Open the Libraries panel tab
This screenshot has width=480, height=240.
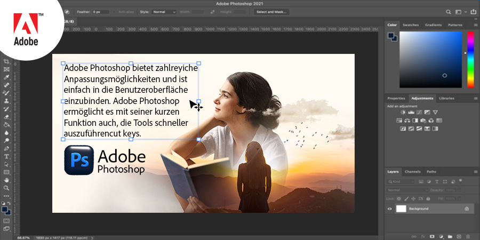(x=446, y=98)
